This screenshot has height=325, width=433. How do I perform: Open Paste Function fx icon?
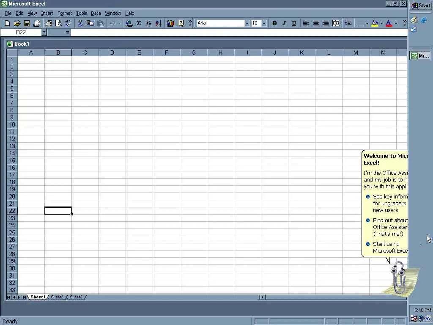point(148,23)
